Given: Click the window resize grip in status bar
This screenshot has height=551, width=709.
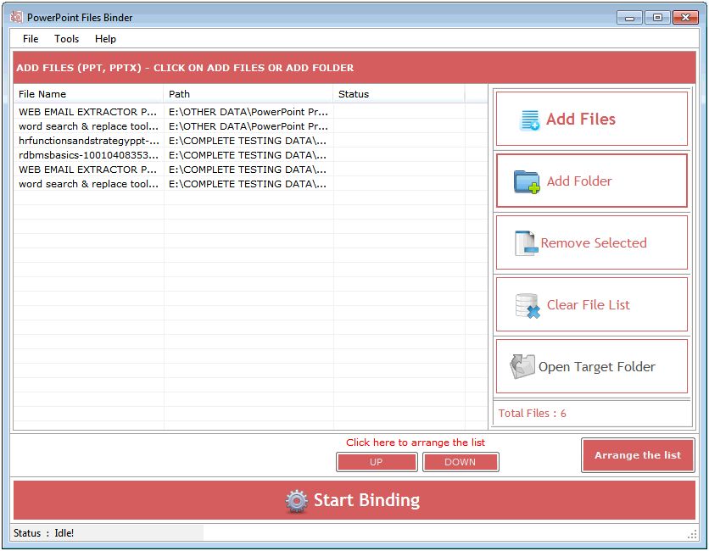Looking at the screenshot, I should [x=692, y=534].
